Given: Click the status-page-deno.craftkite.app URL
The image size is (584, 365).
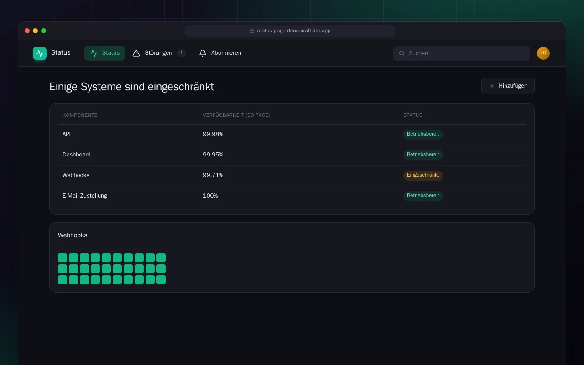Looking at the screenshot, I should click(x=294, y=31).
